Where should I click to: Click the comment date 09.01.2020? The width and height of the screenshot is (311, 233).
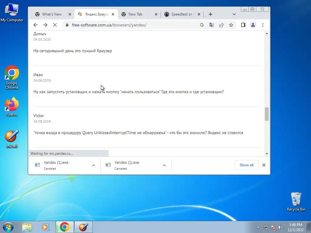(42, 39)
